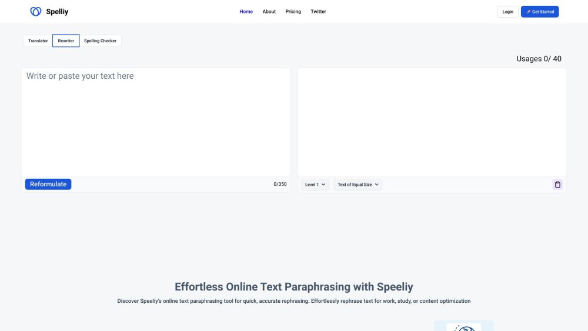Click the Effortless Online Text Paraphrasing heading
The image size is (588, 331).
point(294,287)
